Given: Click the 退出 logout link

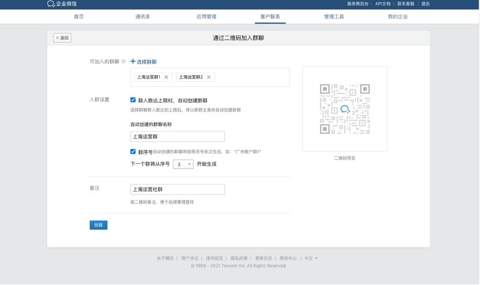Looking at the screenshot, I should pos(426,3).
